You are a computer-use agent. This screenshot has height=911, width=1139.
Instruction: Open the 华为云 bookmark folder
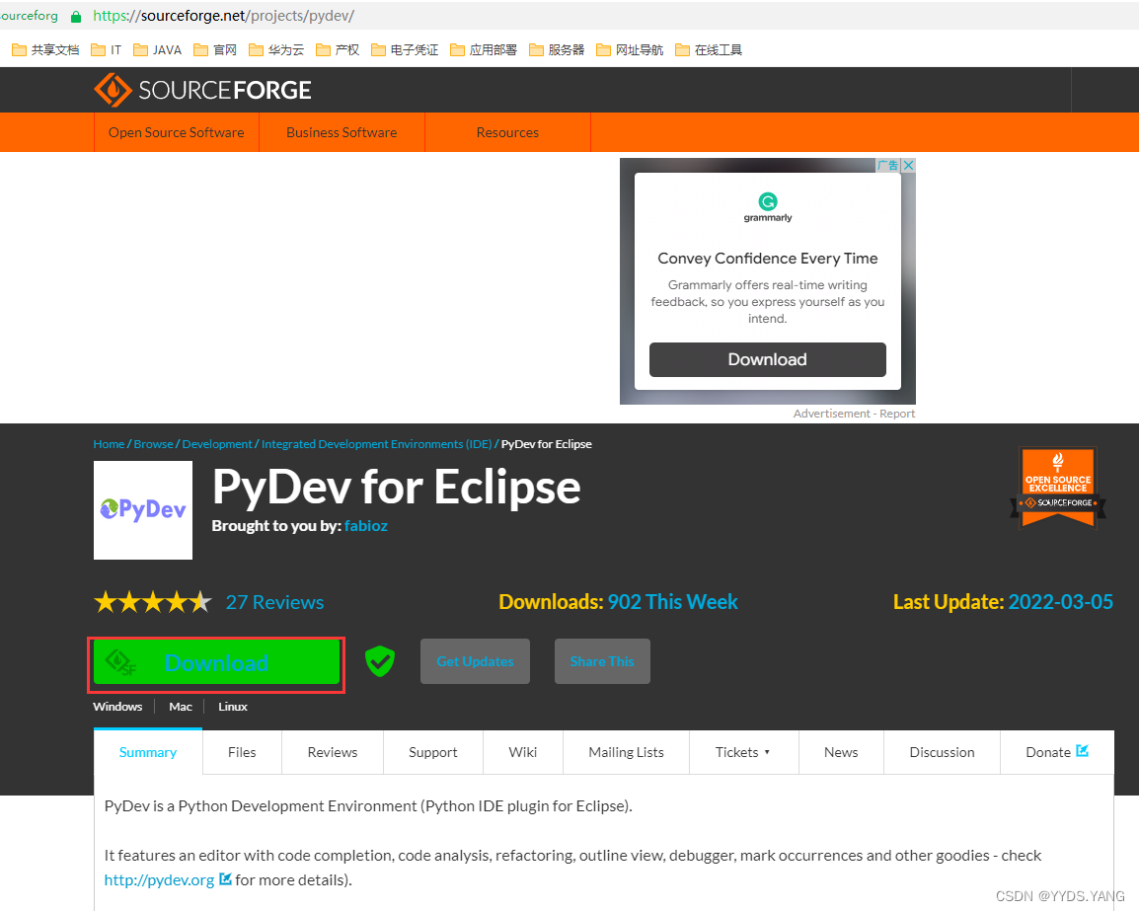tap(276, 49)
